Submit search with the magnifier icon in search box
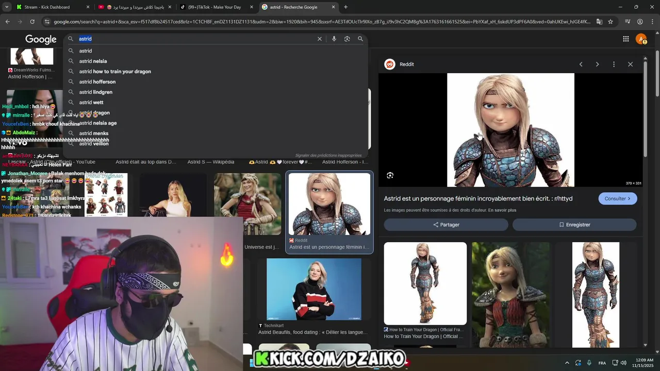This screenshot has height=371, width=660. [x=360, y=39]
